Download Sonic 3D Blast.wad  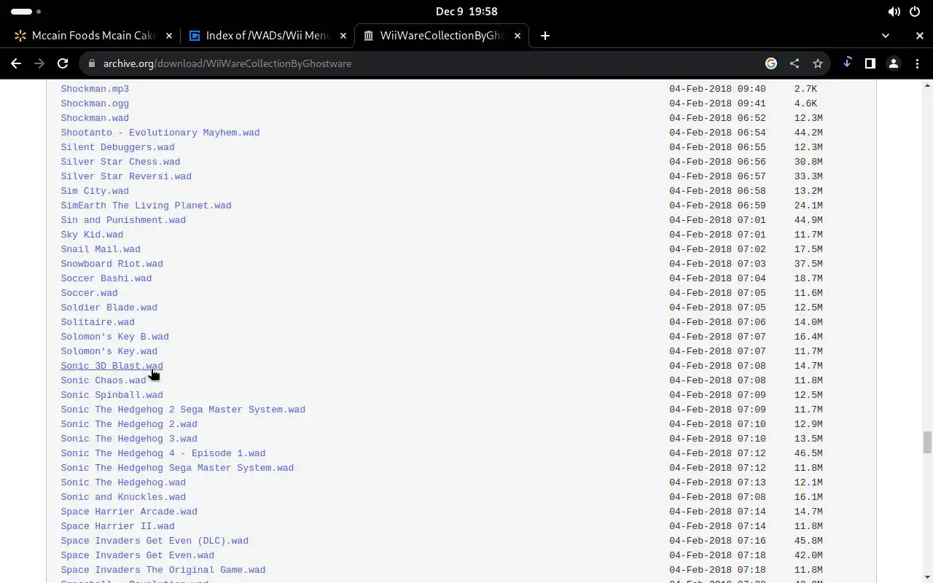pyautogui.click(x=112, y=366)
